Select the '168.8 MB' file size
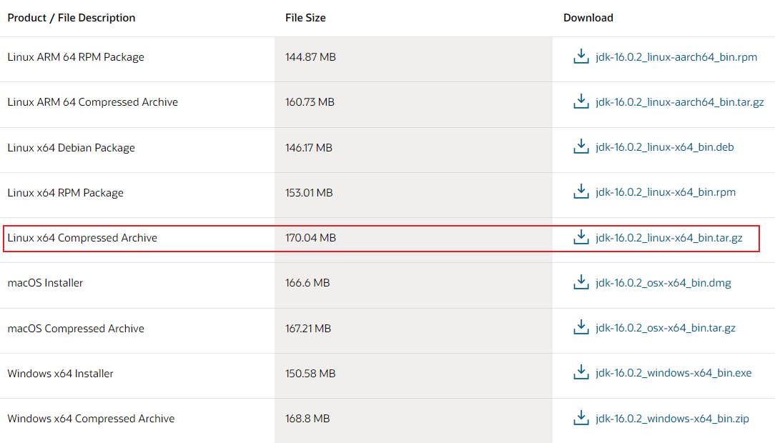Screen dimensions: 775x443 point(307,419)
